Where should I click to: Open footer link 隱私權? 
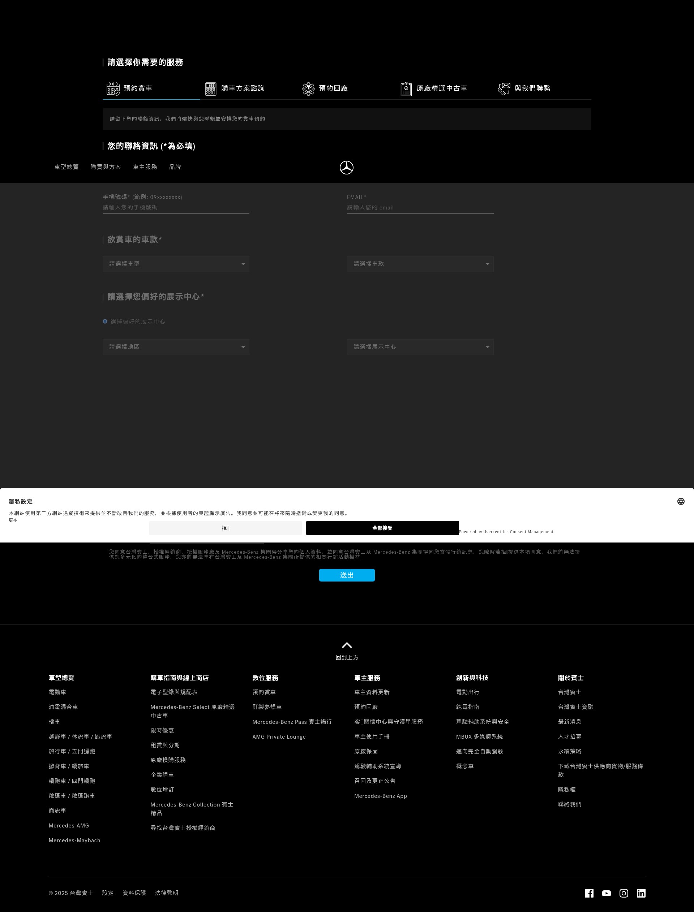(x=567, y=790)
